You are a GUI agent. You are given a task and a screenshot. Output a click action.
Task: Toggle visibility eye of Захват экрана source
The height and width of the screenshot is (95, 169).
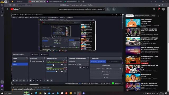[x=41, y=61]
